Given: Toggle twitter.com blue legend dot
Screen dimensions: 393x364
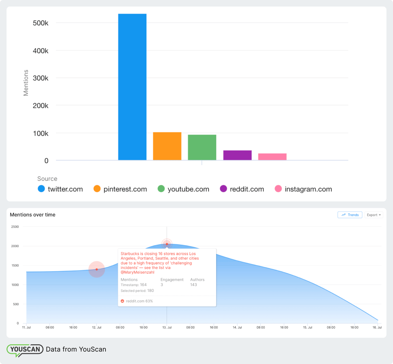Looking at the screenshot, I should click(x=41, y=189).
